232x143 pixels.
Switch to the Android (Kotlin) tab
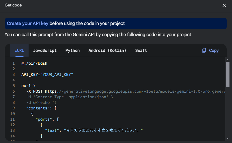coord(107,50)
